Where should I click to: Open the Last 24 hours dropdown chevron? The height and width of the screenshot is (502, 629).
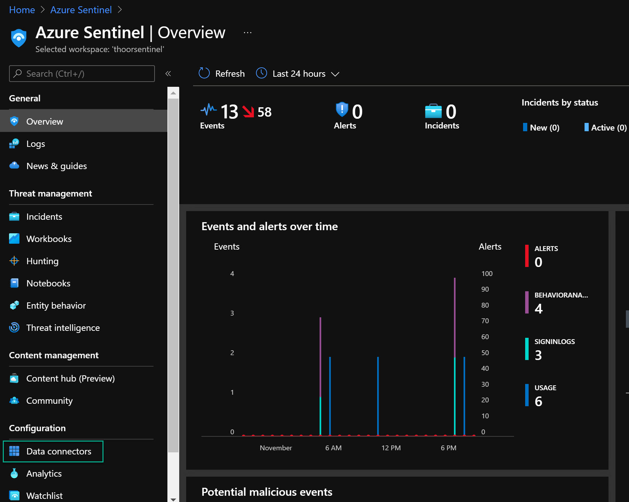point(335,74)
